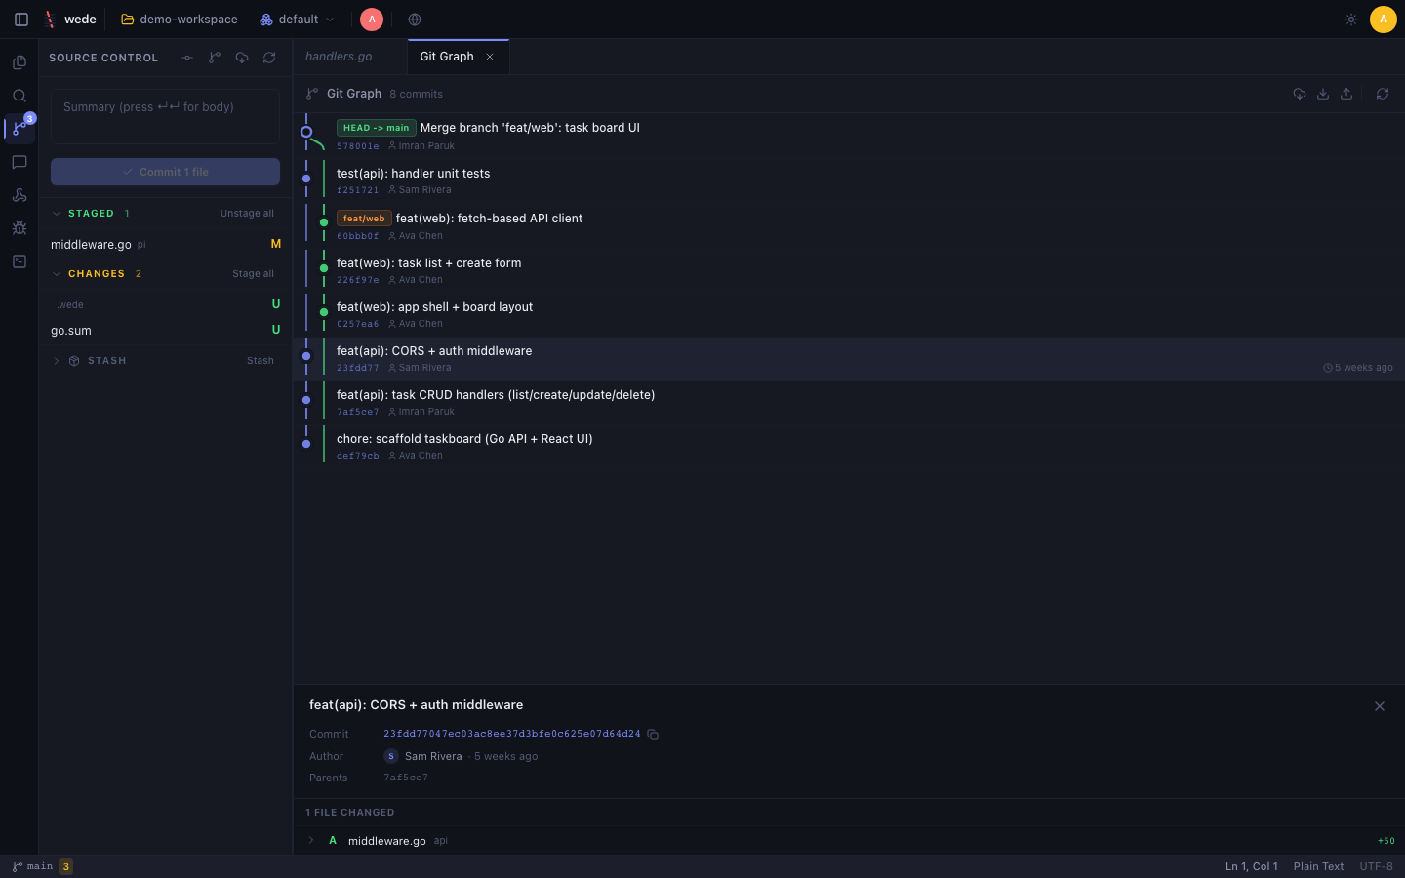Copy the full commit hash icon
Screen dimensions: 1405x878
[653, 735]
